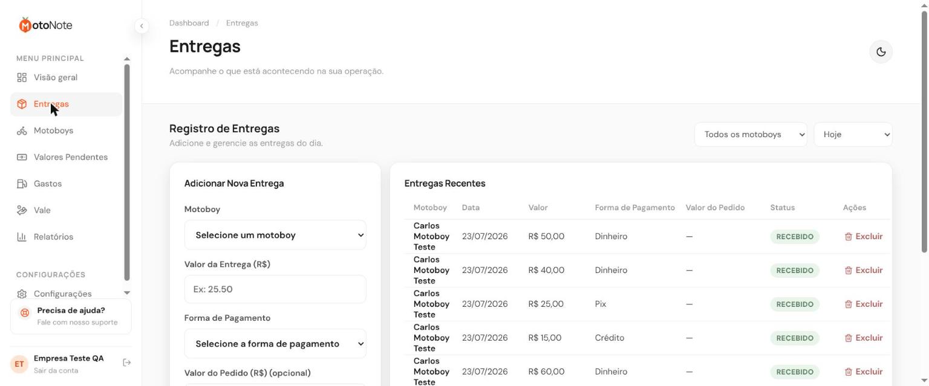Click the trash icon in the R$ 40,00 row

coord(848,271)
